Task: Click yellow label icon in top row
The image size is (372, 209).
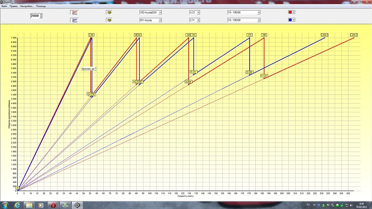Action: click(x=109, y=12)
